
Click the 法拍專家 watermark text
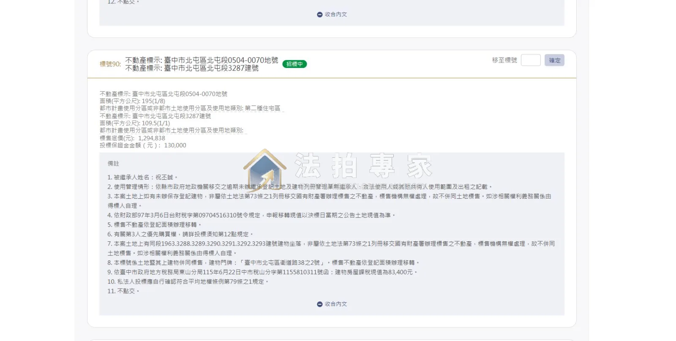click(x=363, y=165)
